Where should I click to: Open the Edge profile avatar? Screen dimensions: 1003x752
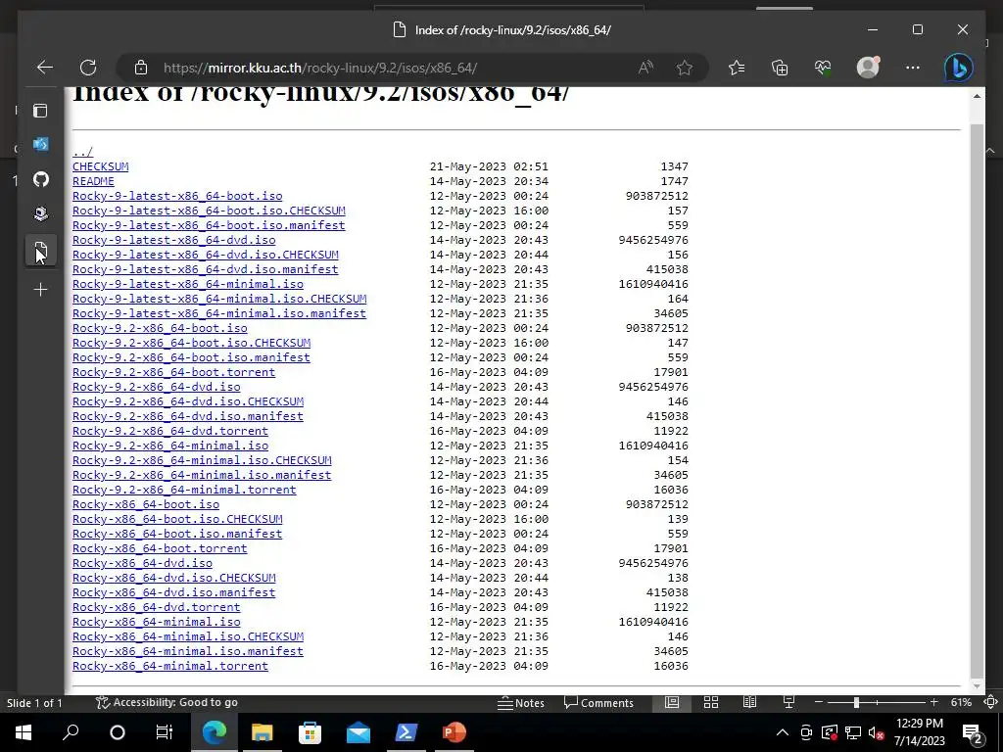pyautogui.click(x=868, y=68)
